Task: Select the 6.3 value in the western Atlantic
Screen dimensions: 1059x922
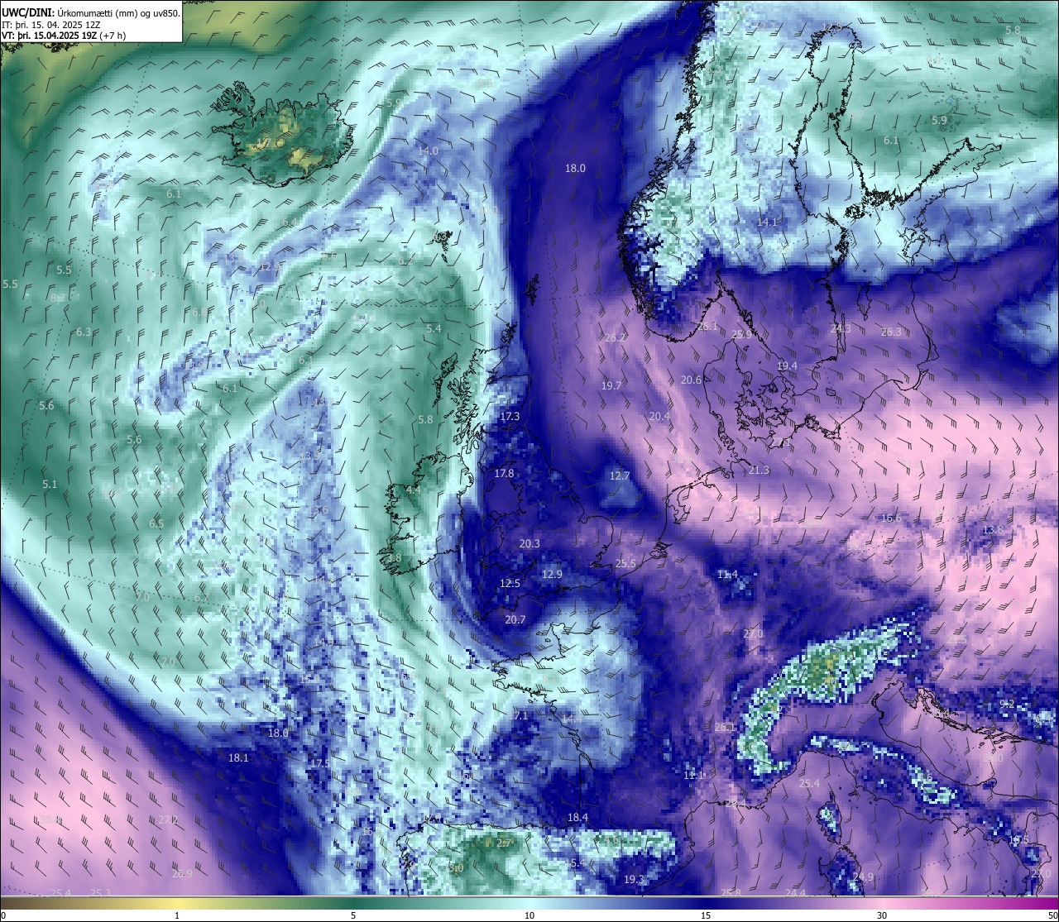Action: tap(84, 332)
